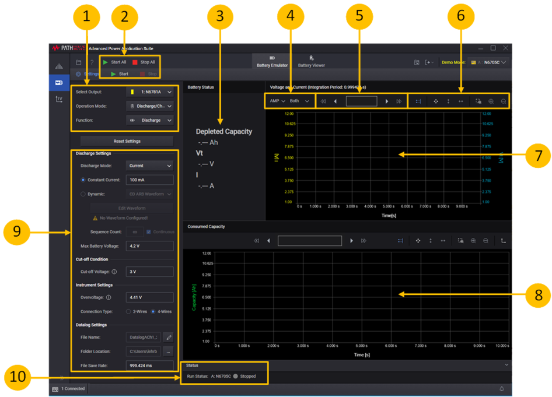Open the IV curve view in the left sidebar
552x397 pixels.
59,99
